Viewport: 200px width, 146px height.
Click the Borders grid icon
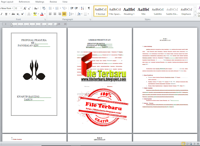coord(85,14)
